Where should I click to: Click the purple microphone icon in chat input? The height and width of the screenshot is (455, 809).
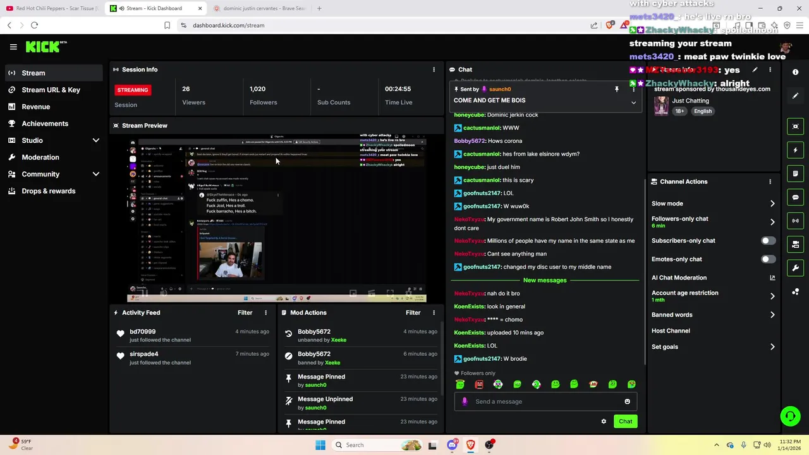[465, 401]
